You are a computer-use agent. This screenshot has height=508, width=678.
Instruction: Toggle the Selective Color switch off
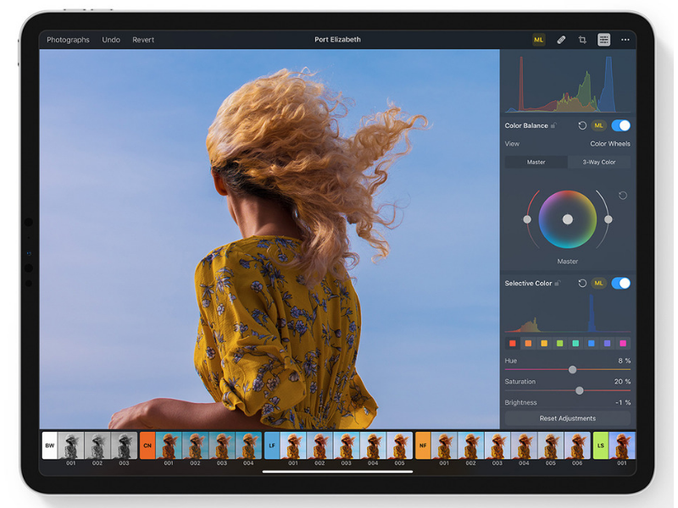pyautogui.click(x=621, y=284)
